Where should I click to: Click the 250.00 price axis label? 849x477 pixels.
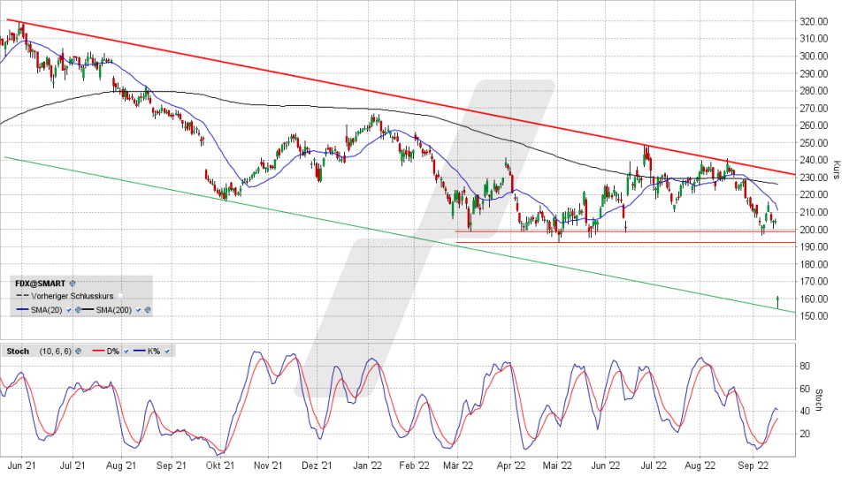814,143
